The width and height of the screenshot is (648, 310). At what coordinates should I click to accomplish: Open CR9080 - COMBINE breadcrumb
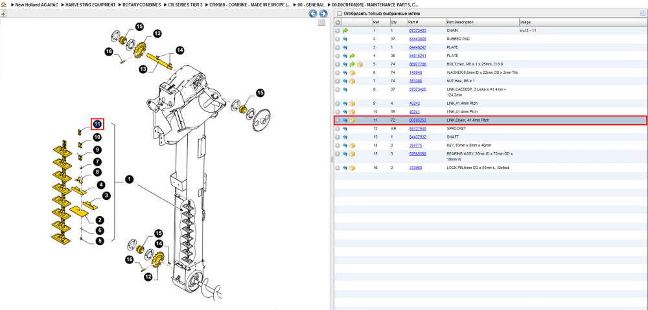pyautogui.click(x=249, y=5)
